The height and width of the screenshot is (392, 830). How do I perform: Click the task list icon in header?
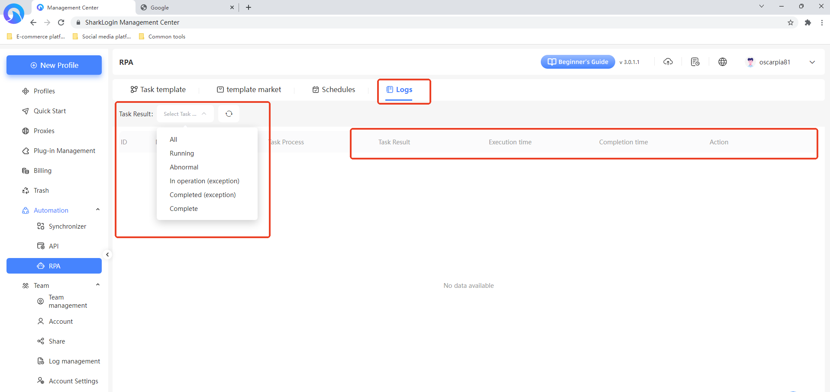(695, 62)
